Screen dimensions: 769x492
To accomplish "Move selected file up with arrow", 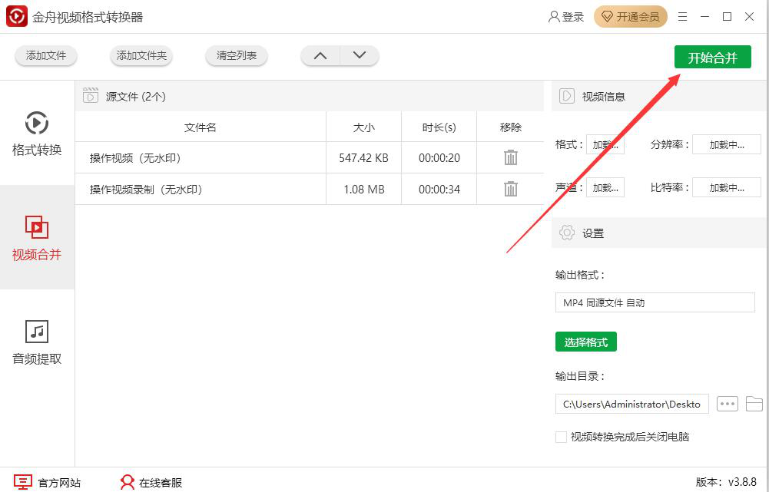I will click(x=320, y=55).
